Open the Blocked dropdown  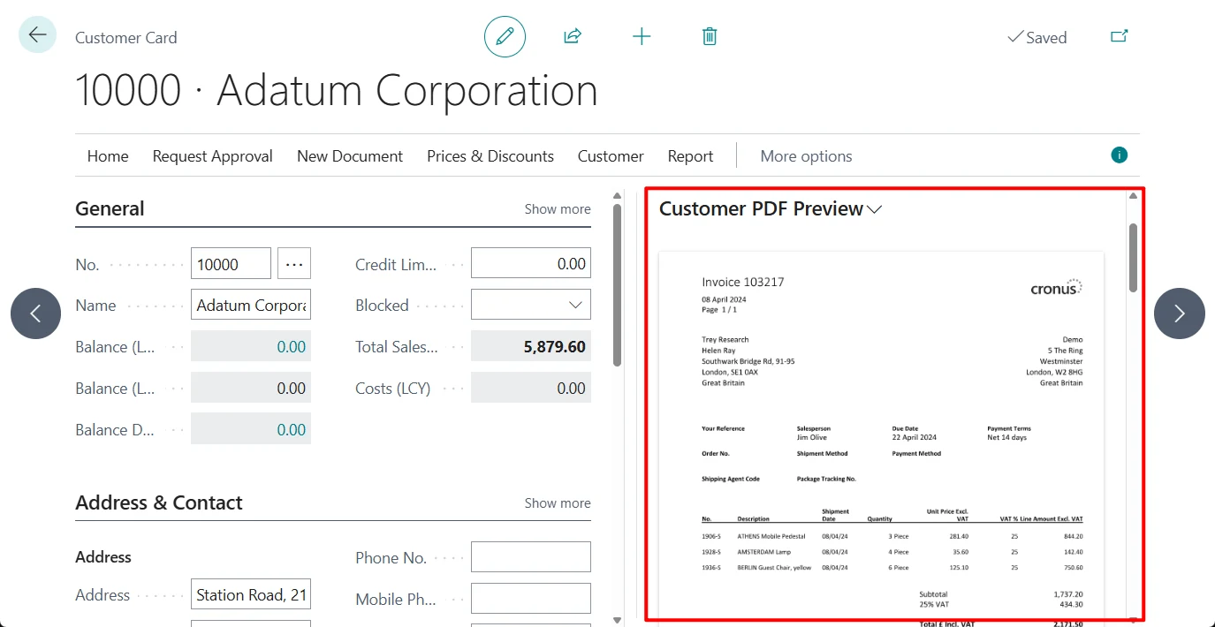click(x=531, y=305)
